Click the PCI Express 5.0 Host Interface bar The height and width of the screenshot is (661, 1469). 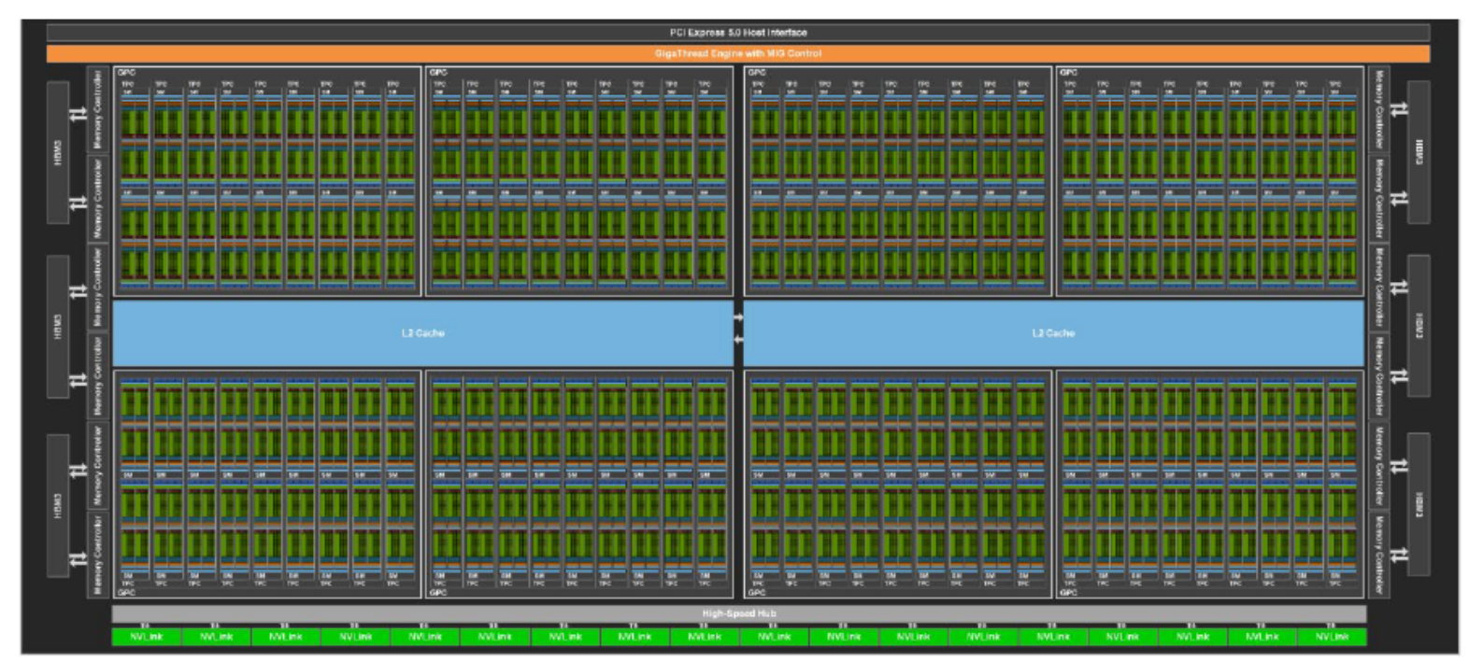tap(737, 32)
